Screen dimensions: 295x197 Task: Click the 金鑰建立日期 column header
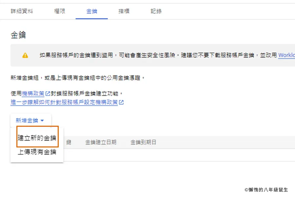pyautogui.click(x=101, y=142)
